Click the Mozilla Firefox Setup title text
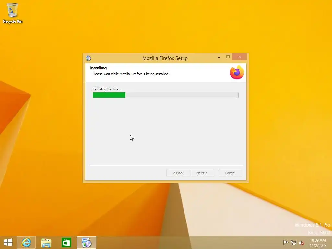This screenshot has width=332, height=249. click(x=165, y=58)
